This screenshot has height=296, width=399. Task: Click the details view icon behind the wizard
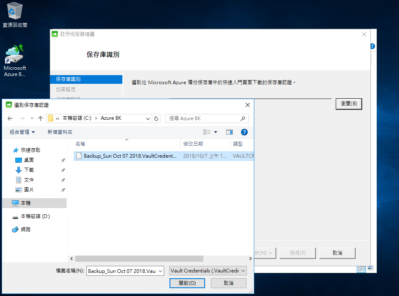click(x=361, y=269)
